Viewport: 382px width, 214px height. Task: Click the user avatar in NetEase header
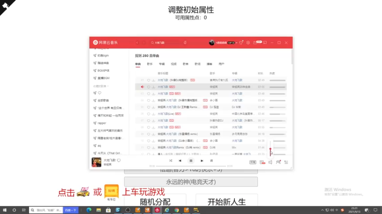click(212, 43)
